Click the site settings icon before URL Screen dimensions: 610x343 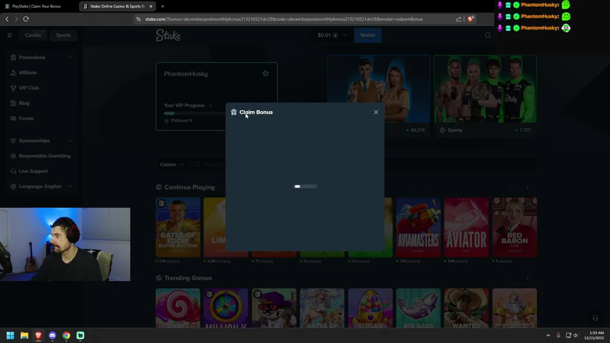coord(138,19)
